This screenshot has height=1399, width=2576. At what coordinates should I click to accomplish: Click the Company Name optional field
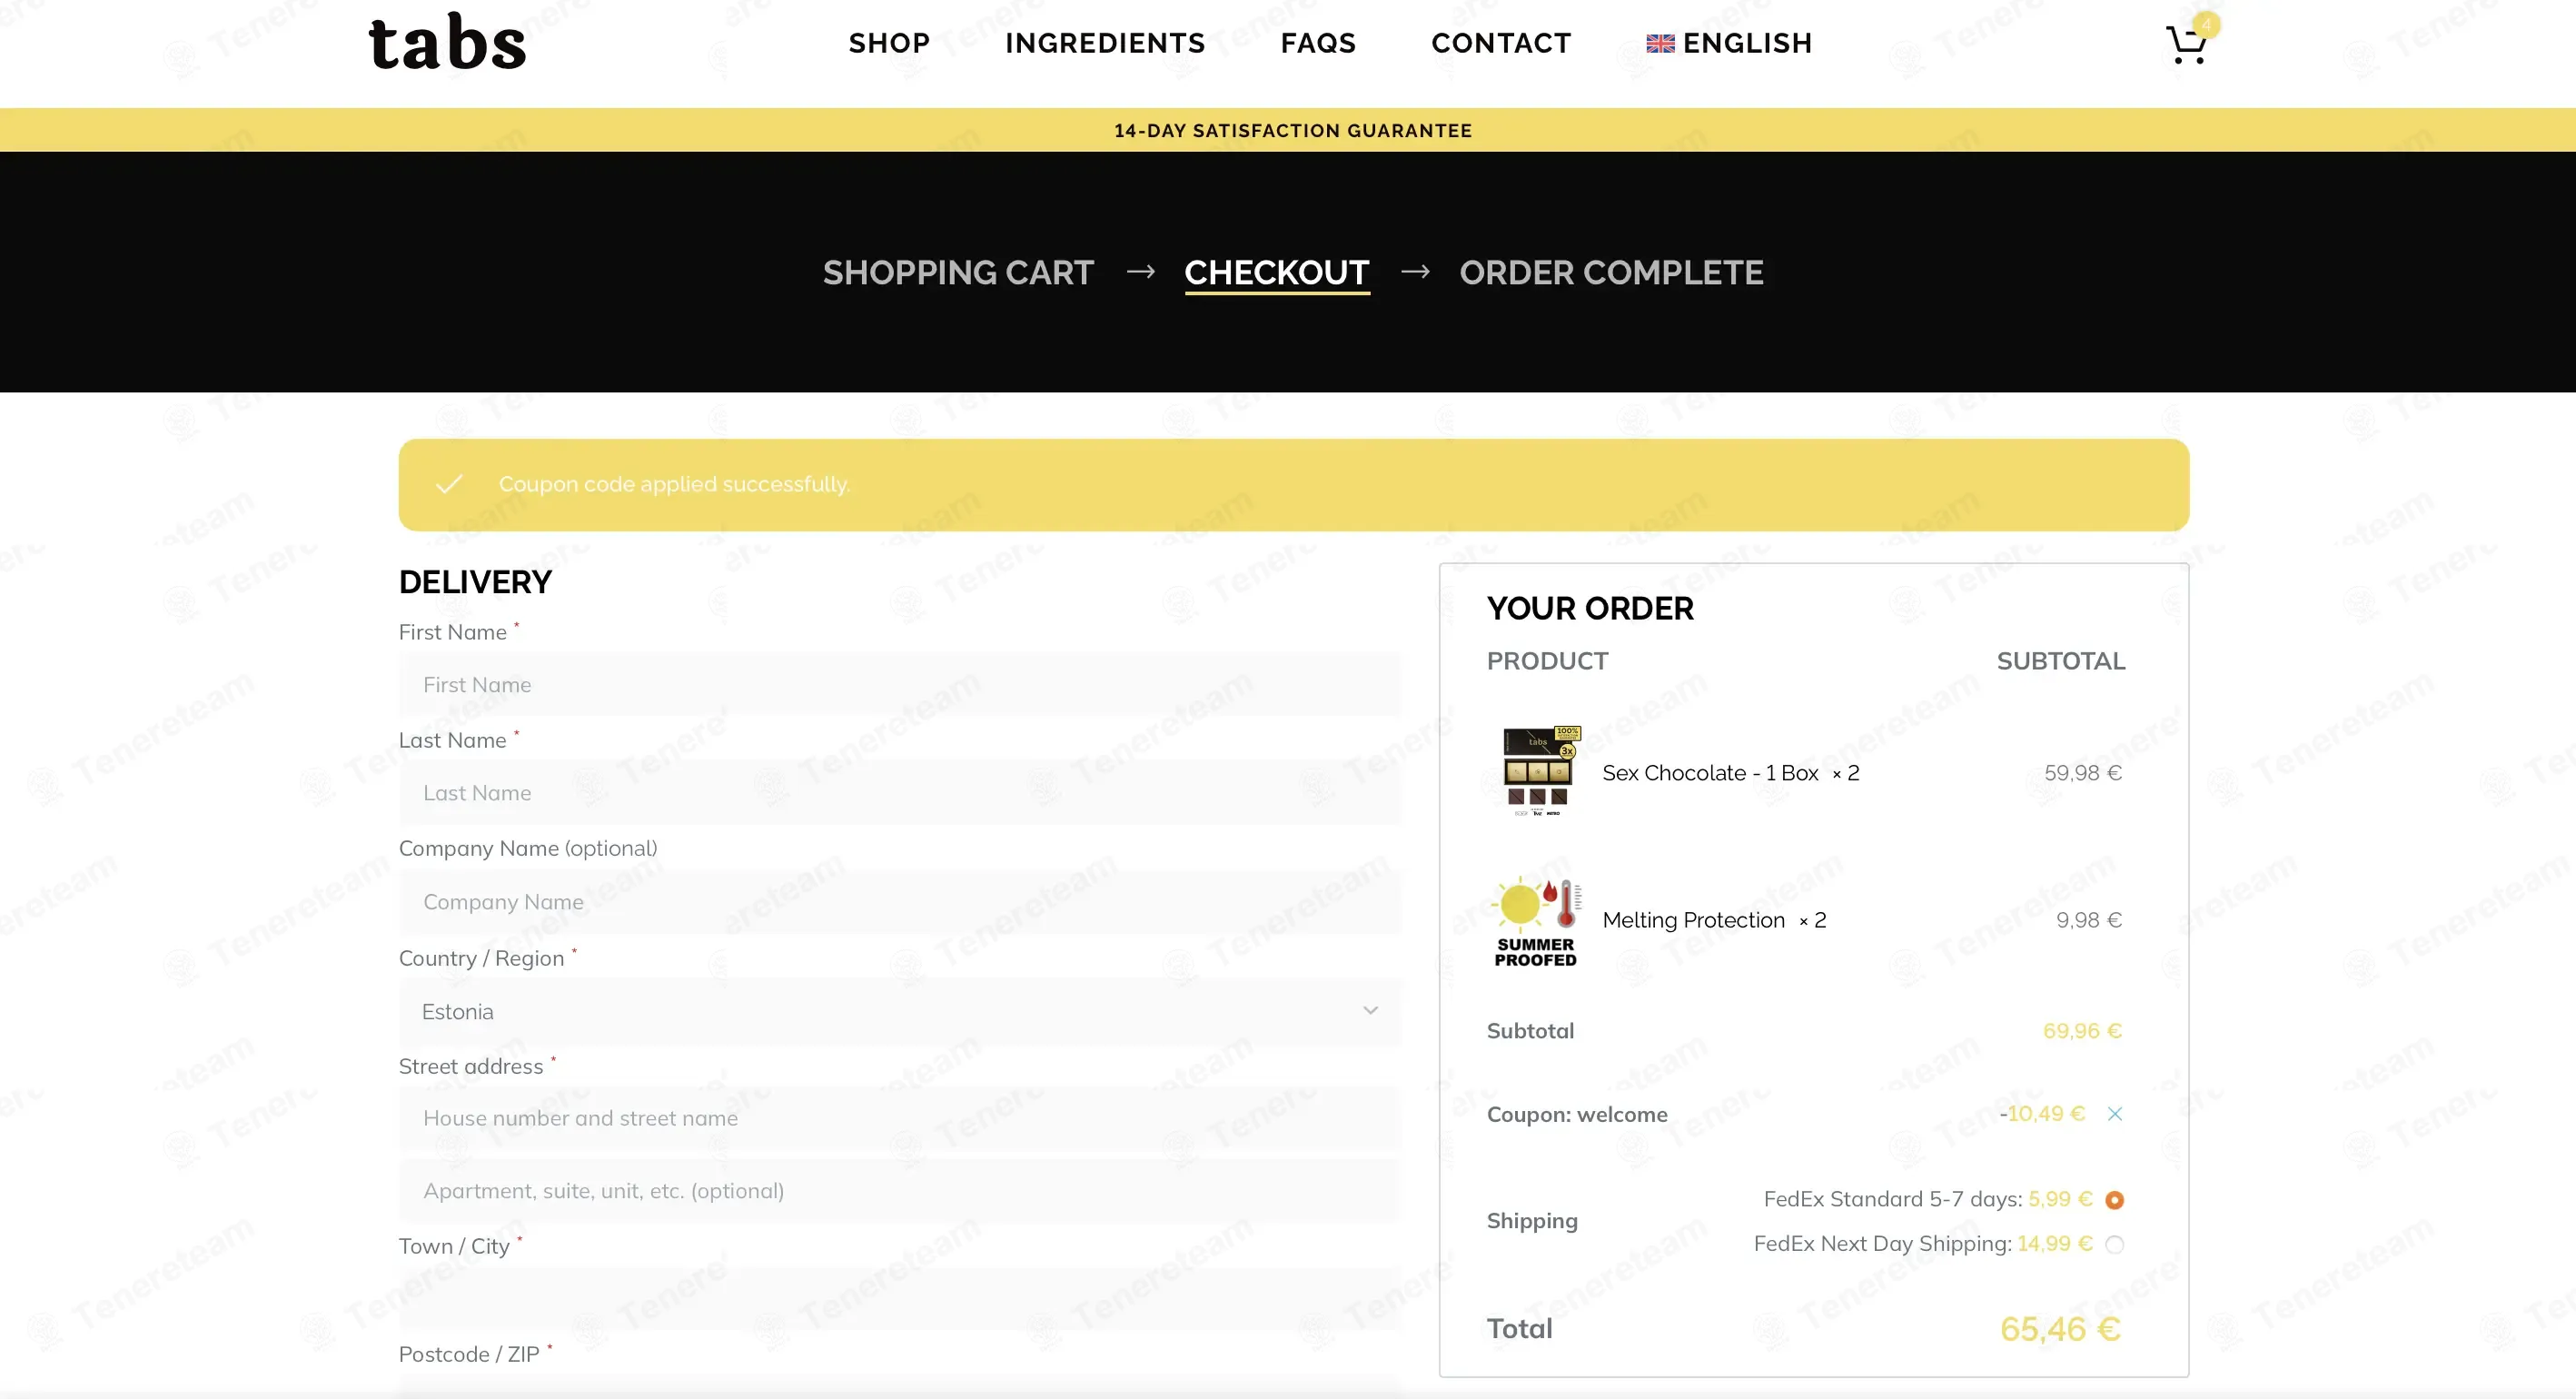[900, 902]
